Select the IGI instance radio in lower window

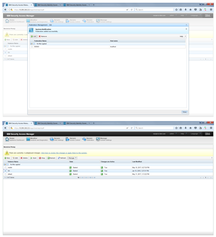(5, 171)
